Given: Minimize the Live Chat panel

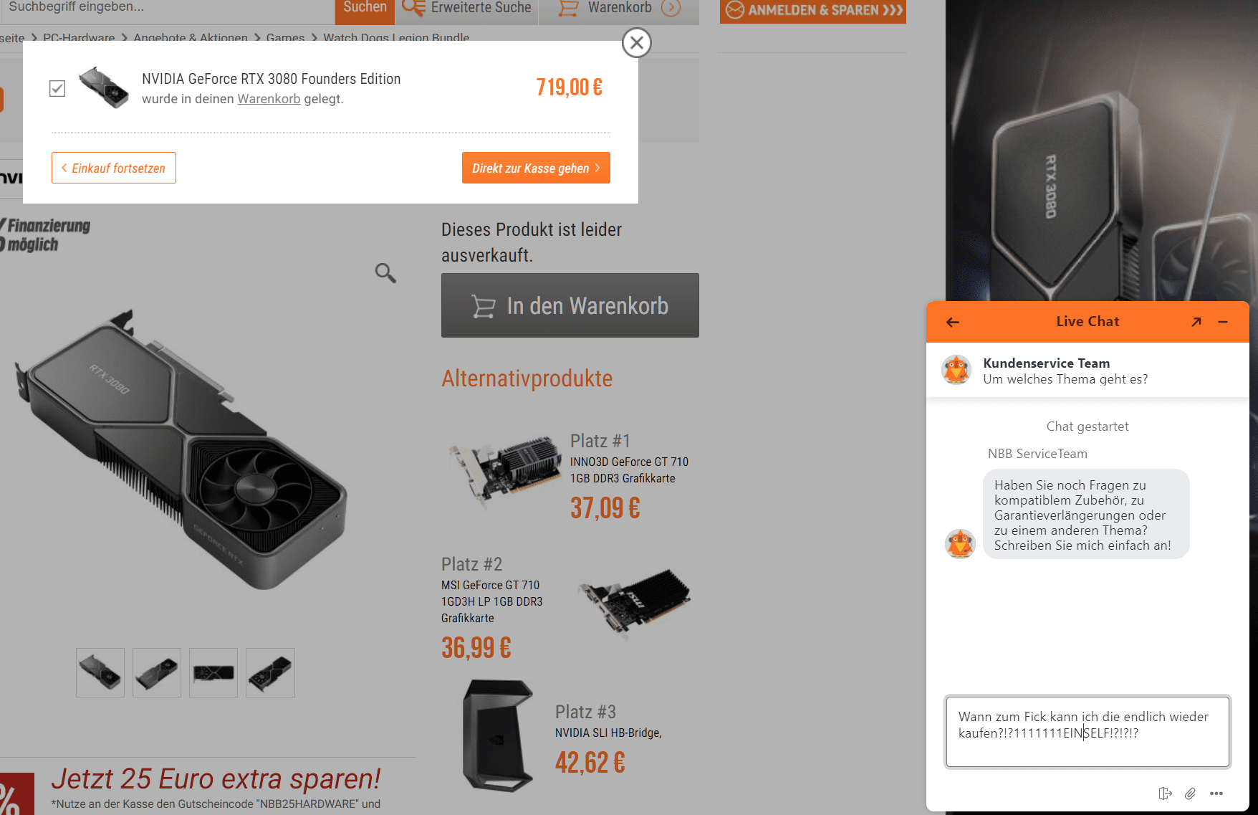Looking at the screenshot, I should 1223,322.
